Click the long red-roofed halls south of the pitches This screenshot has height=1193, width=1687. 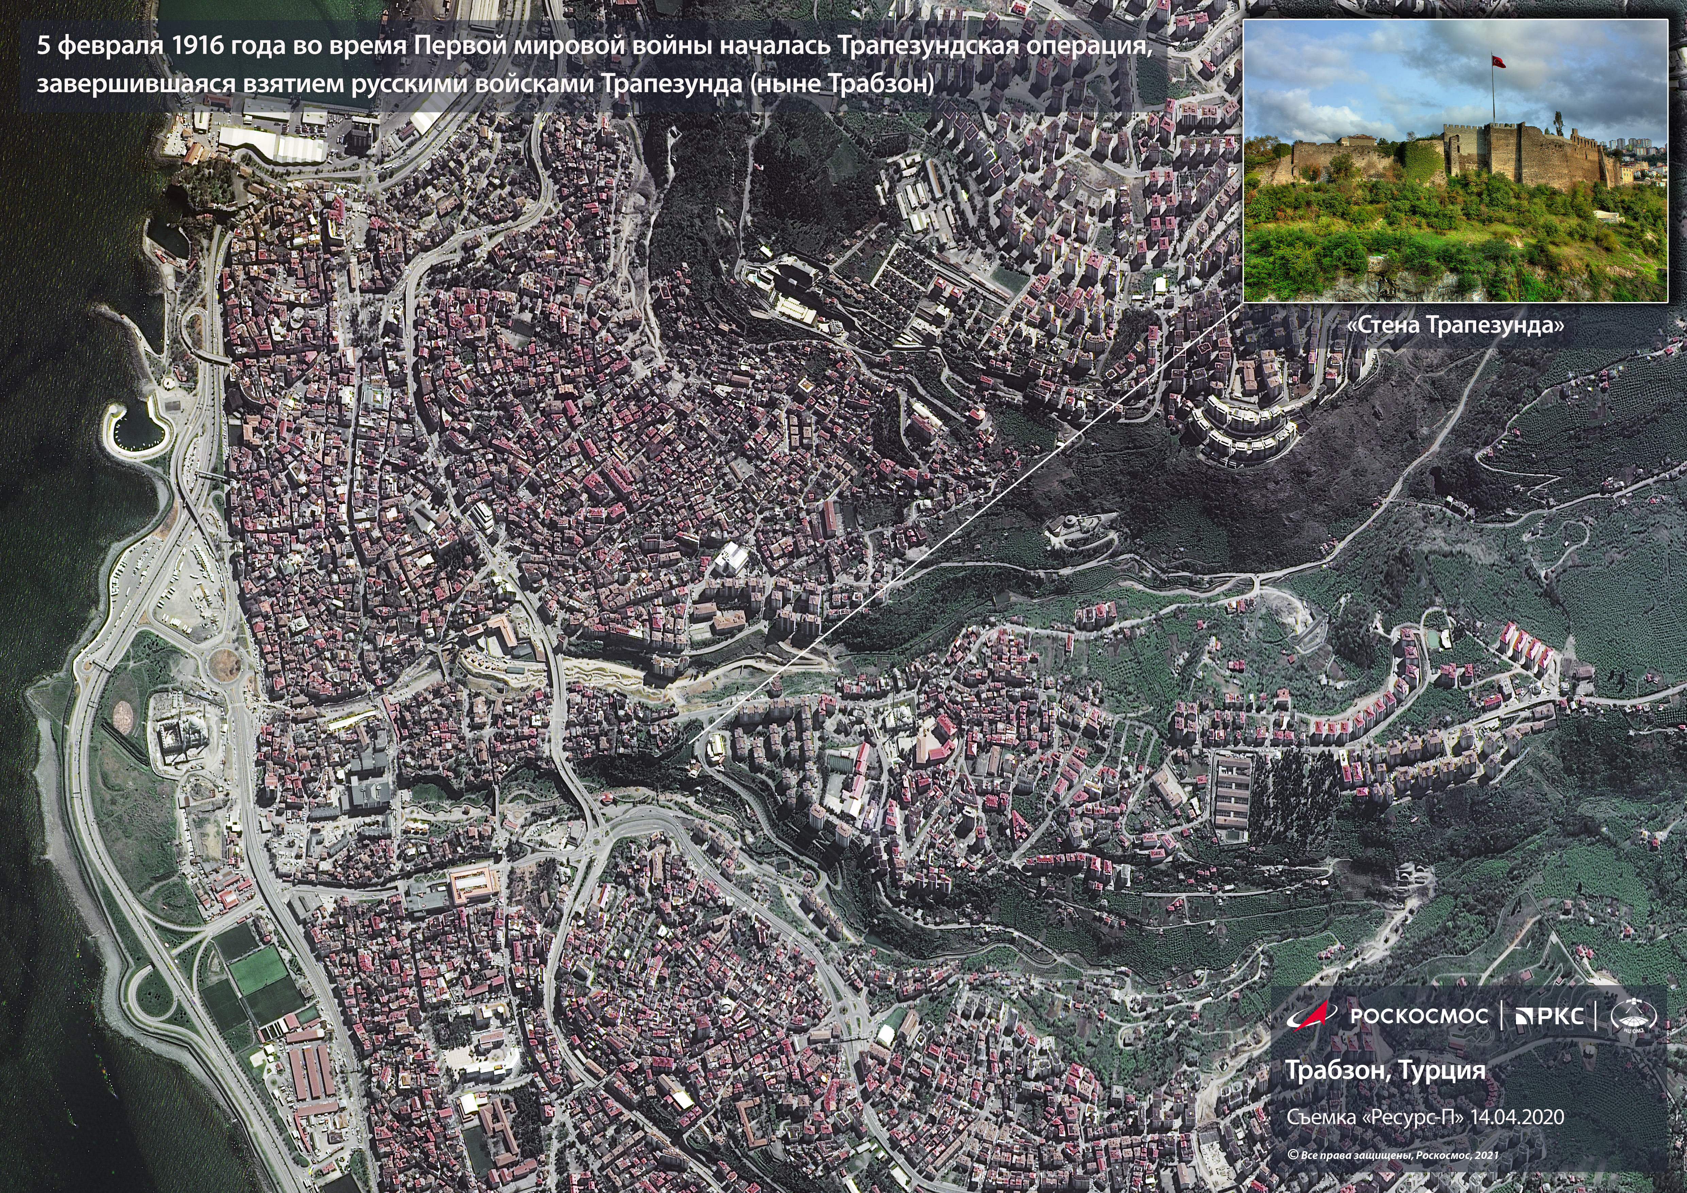312,1073
